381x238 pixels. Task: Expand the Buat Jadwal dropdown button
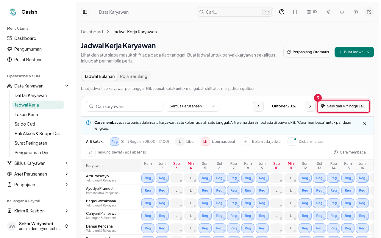click(354, 52)
